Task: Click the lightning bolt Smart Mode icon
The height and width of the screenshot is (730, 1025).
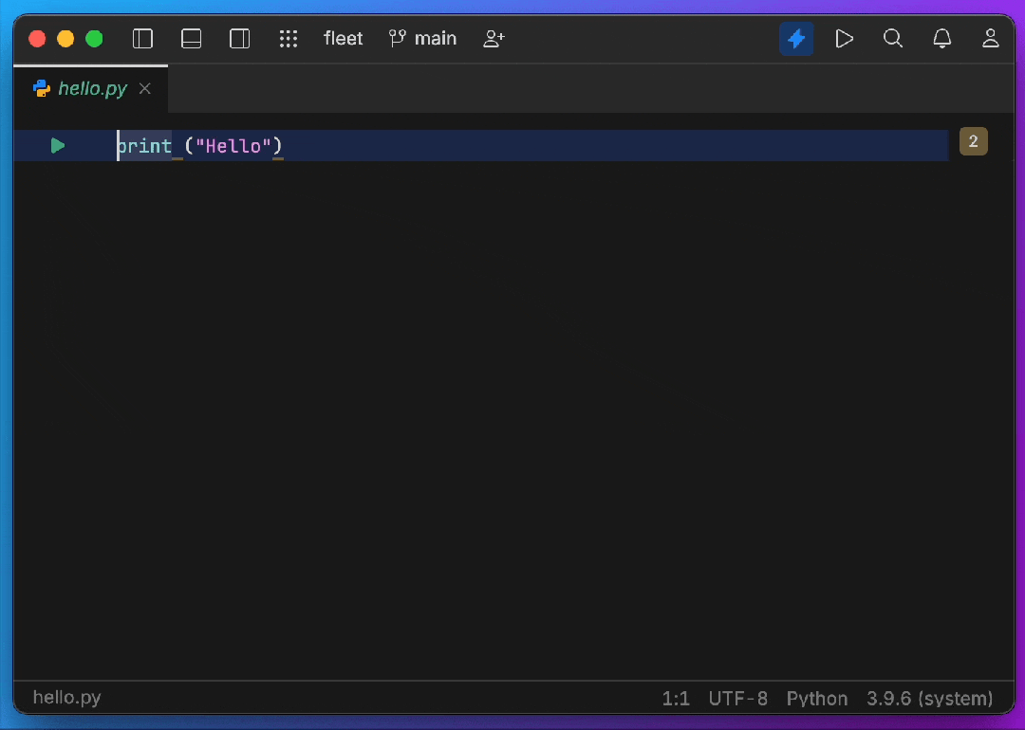Action: 796,39
